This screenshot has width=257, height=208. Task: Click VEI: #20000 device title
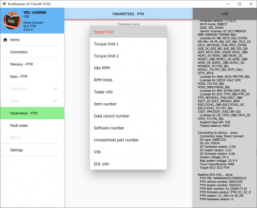click(x=35, y=12)
